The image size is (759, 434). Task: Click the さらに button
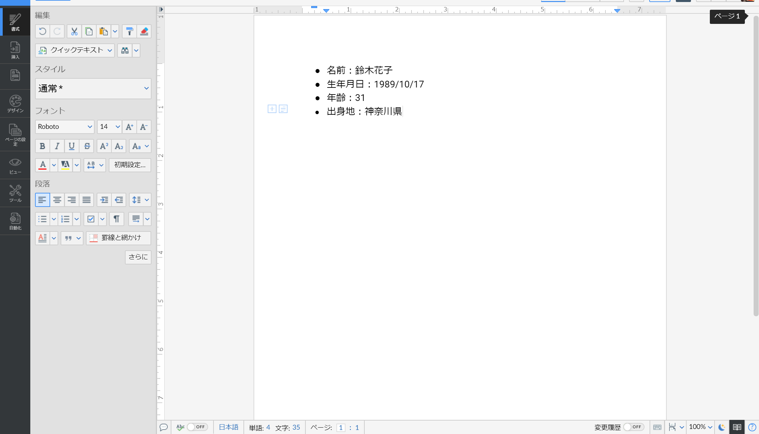tap(138, 257)
